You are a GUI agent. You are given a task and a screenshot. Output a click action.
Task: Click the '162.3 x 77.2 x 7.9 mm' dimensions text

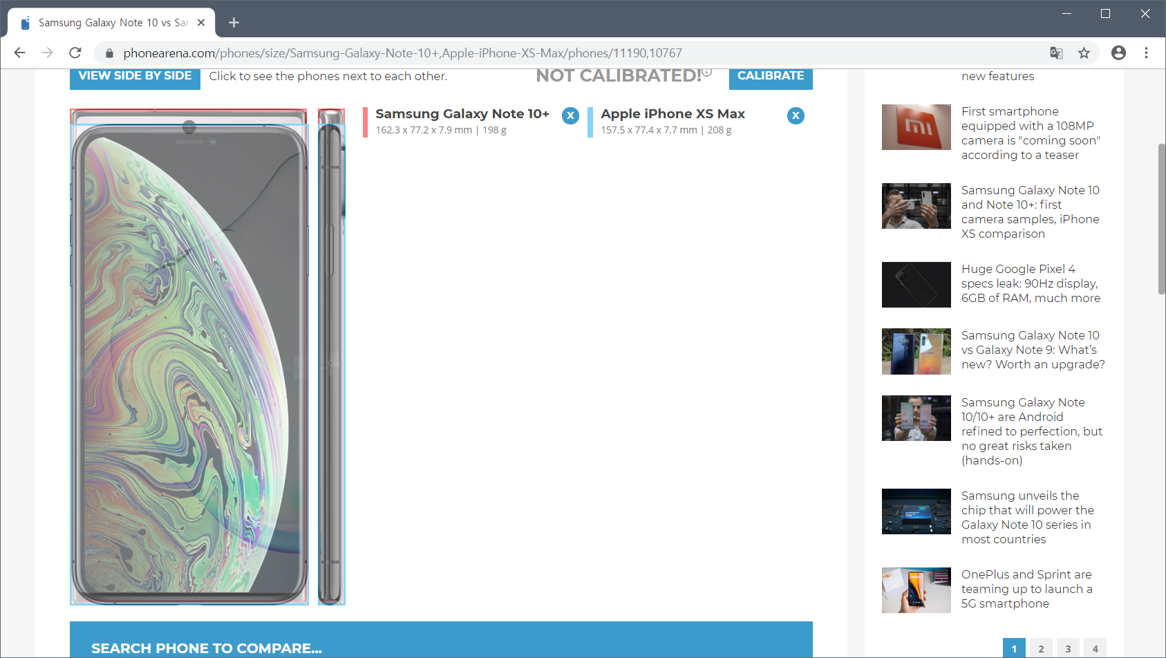tap(424, 130)
